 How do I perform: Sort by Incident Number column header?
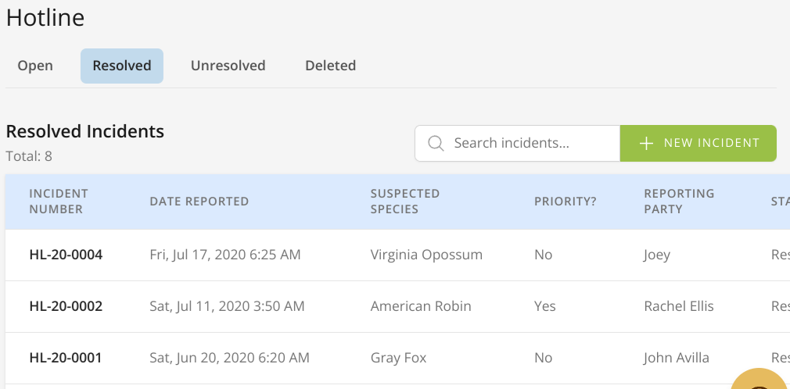pyautogui.click(x=59, y=202)
